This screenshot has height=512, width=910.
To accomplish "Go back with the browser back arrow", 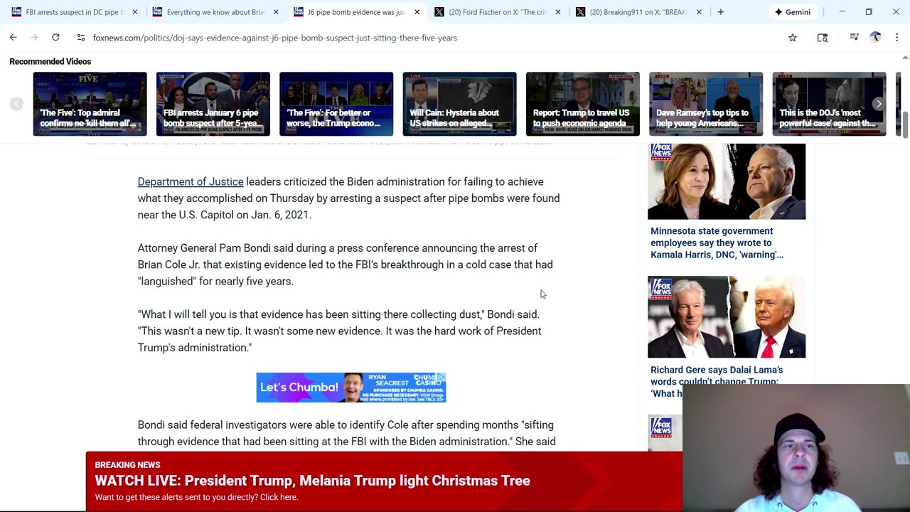I will pos(13,38).
